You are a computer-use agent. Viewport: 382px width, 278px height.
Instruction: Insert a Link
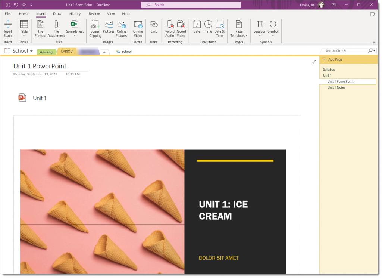(154, 27)
